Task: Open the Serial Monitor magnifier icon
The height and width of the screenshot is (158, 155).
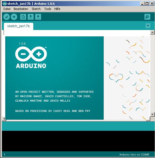Action: 147,17
